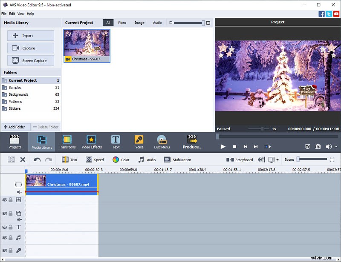Open the Audio adjustment tool
This screenshot has height=262, width=341.
147,160
